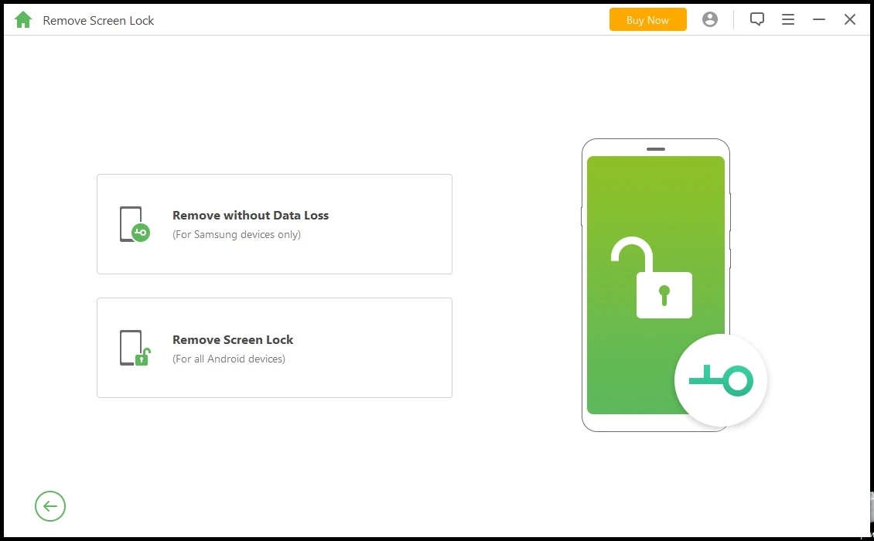Open the hamburger menu
Viewport: 874px width, 541px height.
(787, 19)
